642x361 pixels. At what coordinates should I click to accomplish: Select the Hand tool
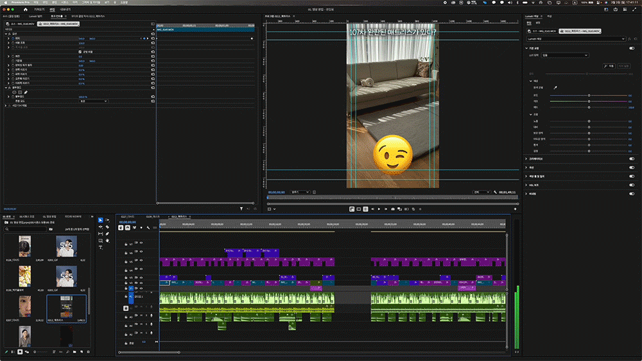107,240
